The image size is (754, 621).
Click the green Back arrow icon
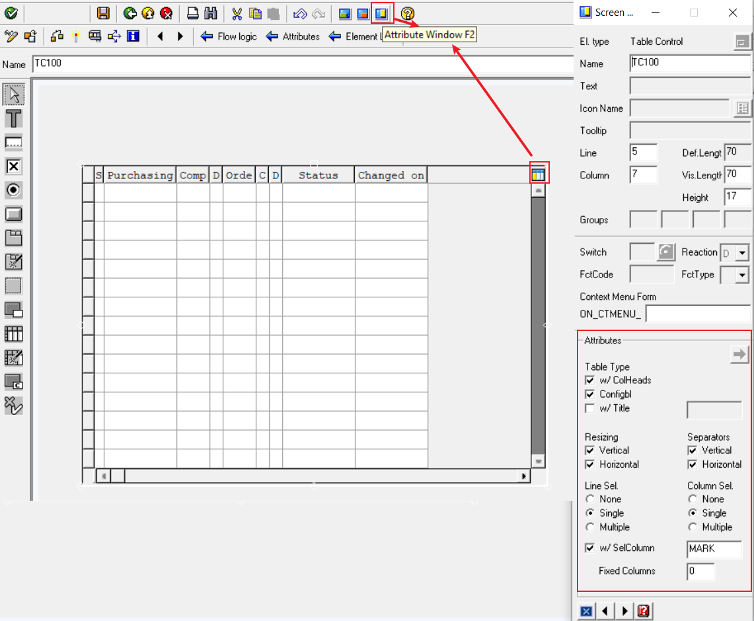130,13
